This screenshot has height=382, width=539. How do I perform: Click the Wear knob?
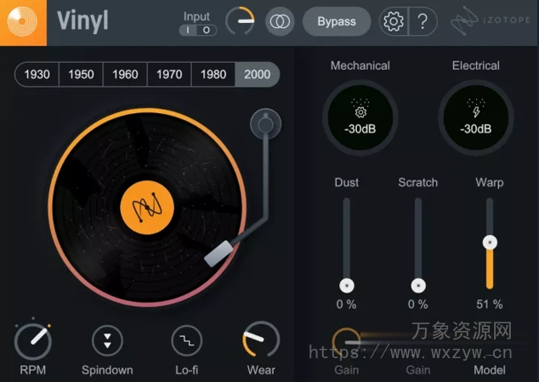point(260,341)
